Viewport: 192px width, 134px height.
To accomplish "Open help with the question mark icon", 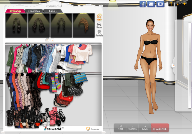I will (x=171, y=4).
